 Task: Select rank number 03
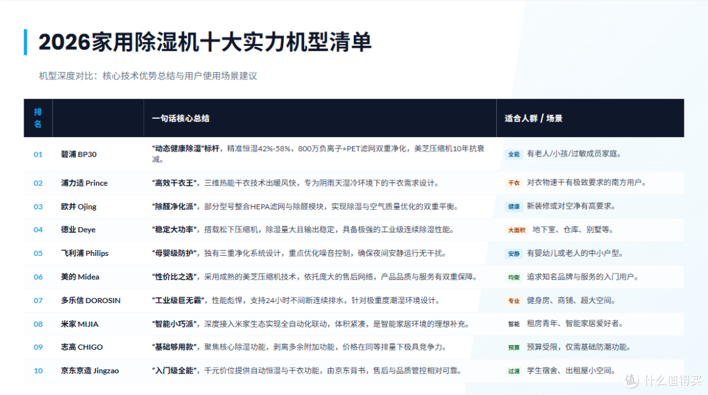pyautogui.click(x=38, y=207)
